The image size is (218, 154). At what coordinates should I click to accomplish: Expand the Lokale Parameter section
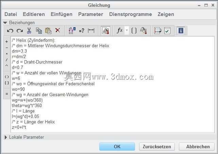click(6, 137)
